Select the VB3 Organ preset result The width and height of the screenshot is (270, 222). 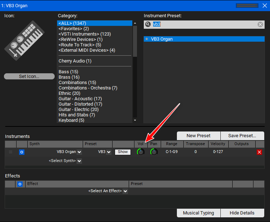204,39
